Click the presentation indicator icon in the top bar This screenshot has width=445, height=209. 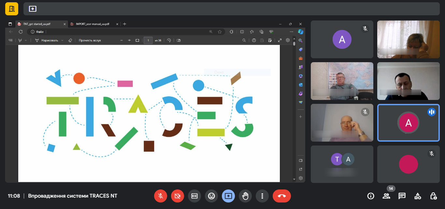pyautogui.click(x=33, y=9)
